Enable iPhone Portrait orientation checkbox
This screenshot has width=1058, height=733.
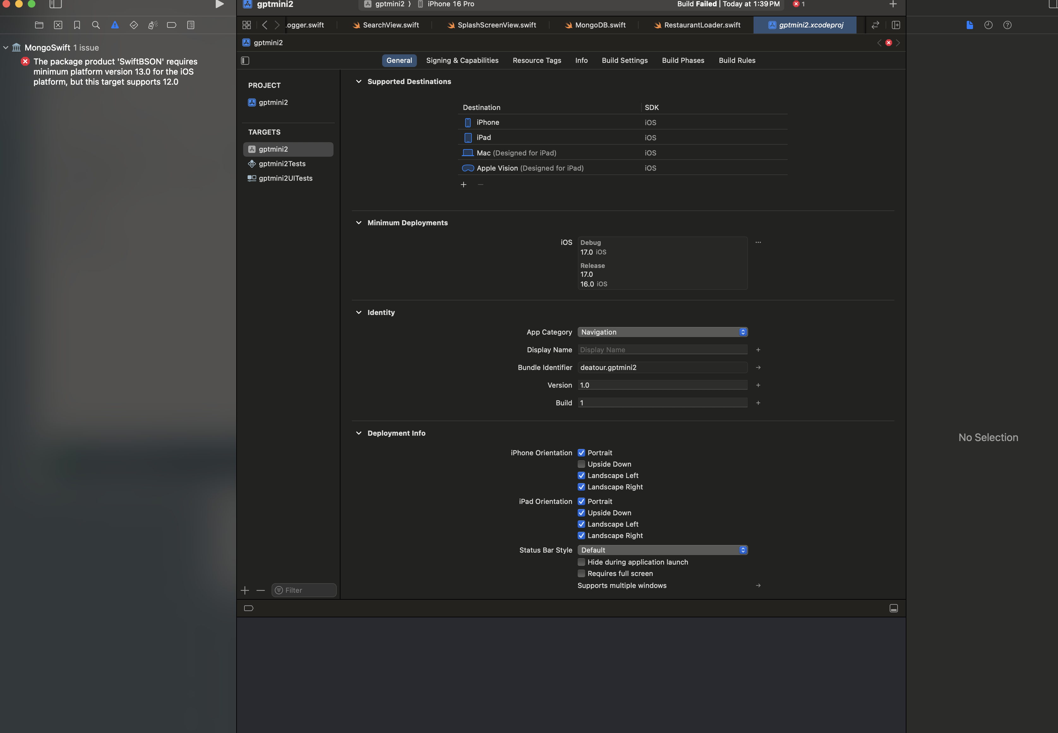[581, 452]
